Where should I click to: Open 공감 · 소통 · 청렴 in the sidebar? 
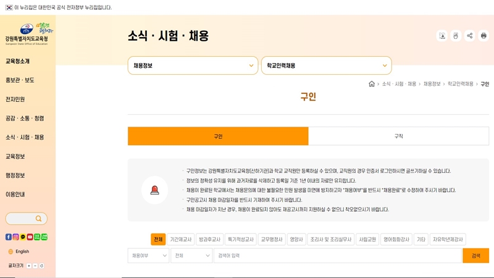(25, 118)
